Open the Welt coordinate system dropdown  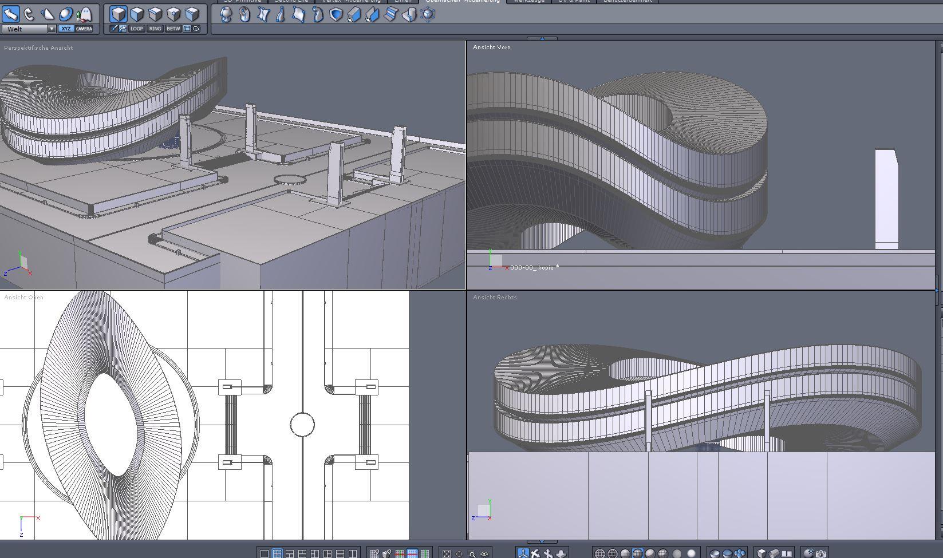coord(51,29)
